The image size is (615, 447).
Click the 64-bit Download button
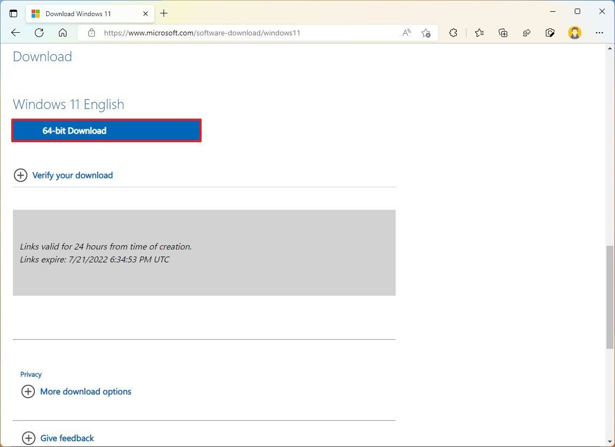point(106,130)
